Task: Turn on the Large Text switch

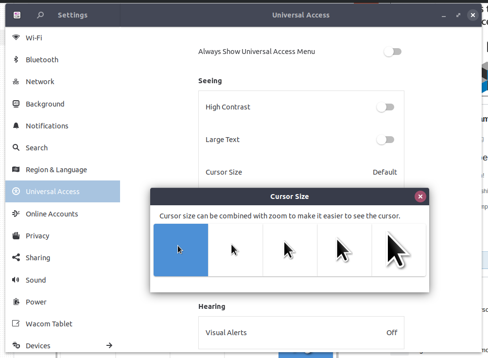Action: tap(385, 140)
